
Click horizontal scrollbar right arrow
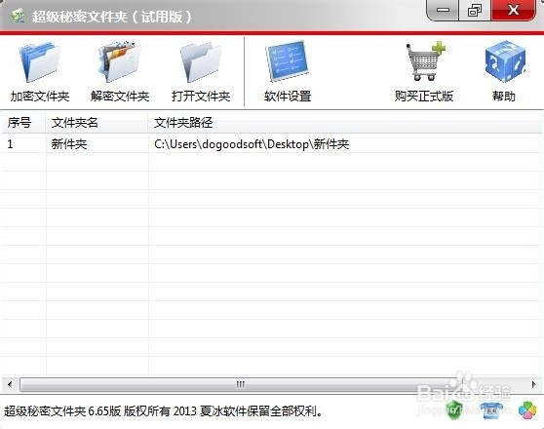click(533, 384)
